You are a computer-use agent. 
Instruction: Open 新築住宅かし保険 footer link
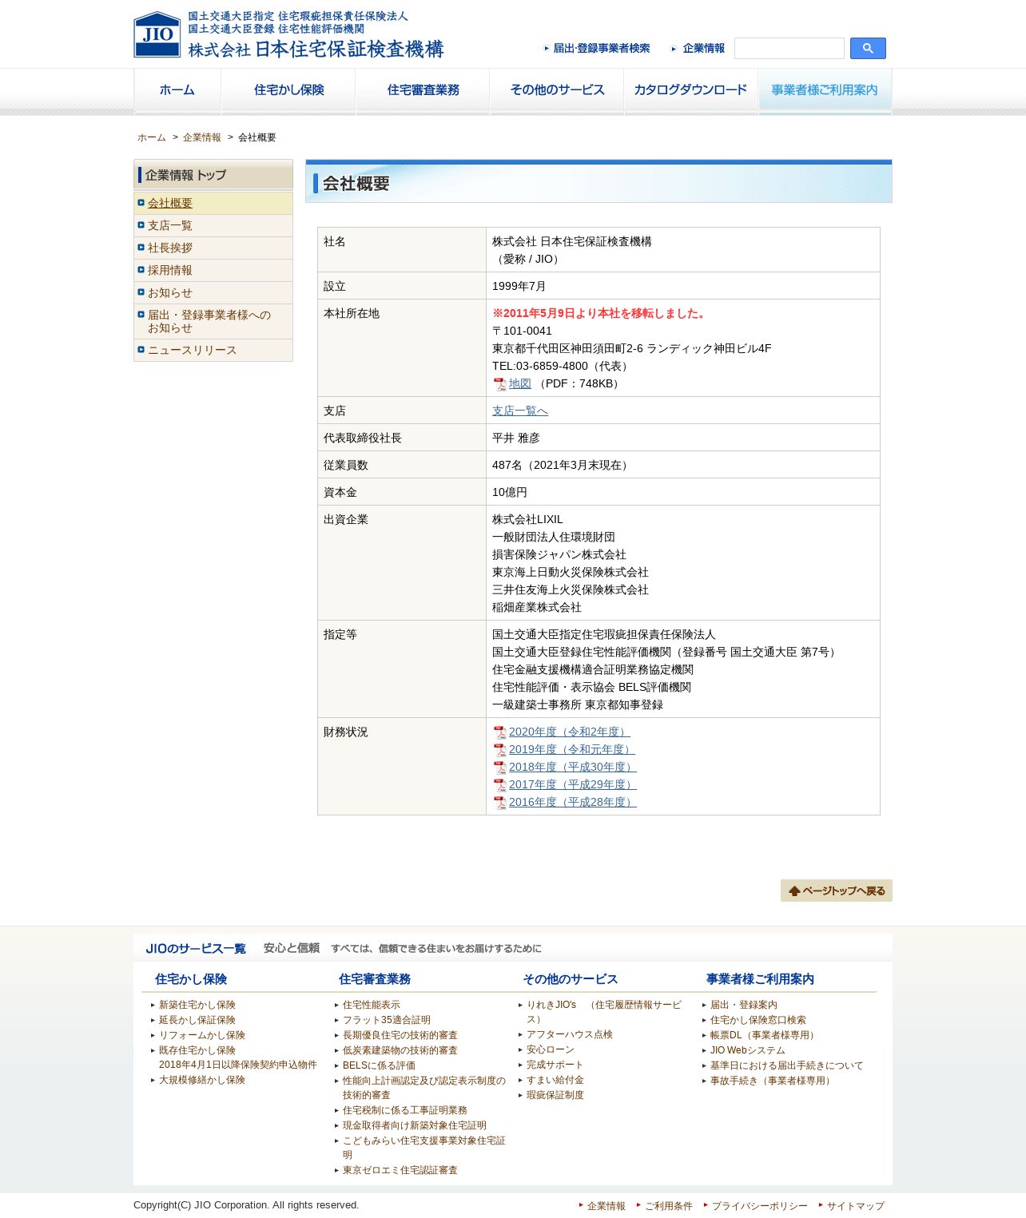pos(197,1006)
